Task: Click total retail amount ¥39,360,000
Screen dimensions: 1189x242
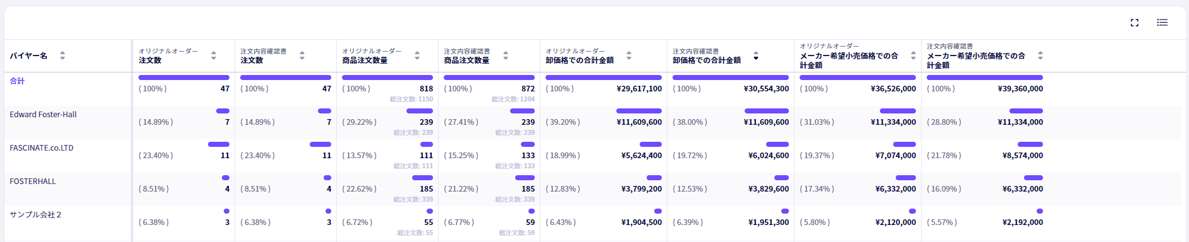Action: [x=1020, y=89]
